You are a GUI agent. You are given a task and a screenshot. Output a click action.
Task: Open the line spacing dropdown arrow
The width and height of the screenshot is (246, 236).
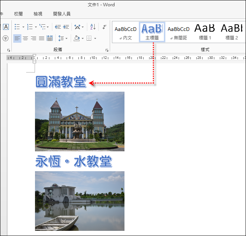point(67,38)
